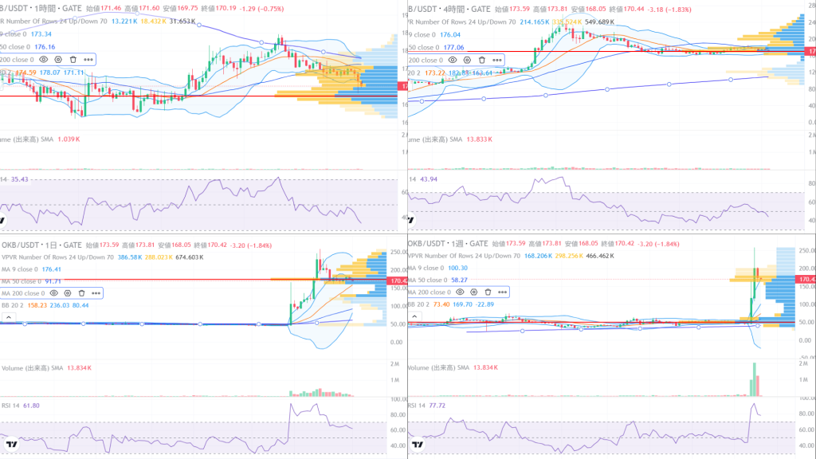
Task: Select RSI 14 61.80 legend on 1日 chart
Action: click(x=20, y=406)
